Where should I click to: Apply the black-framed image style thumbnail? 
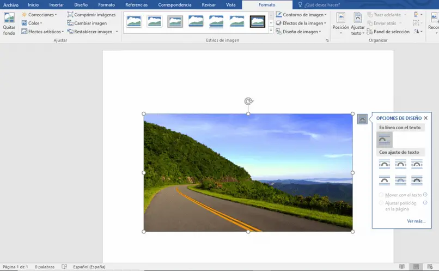258,22
